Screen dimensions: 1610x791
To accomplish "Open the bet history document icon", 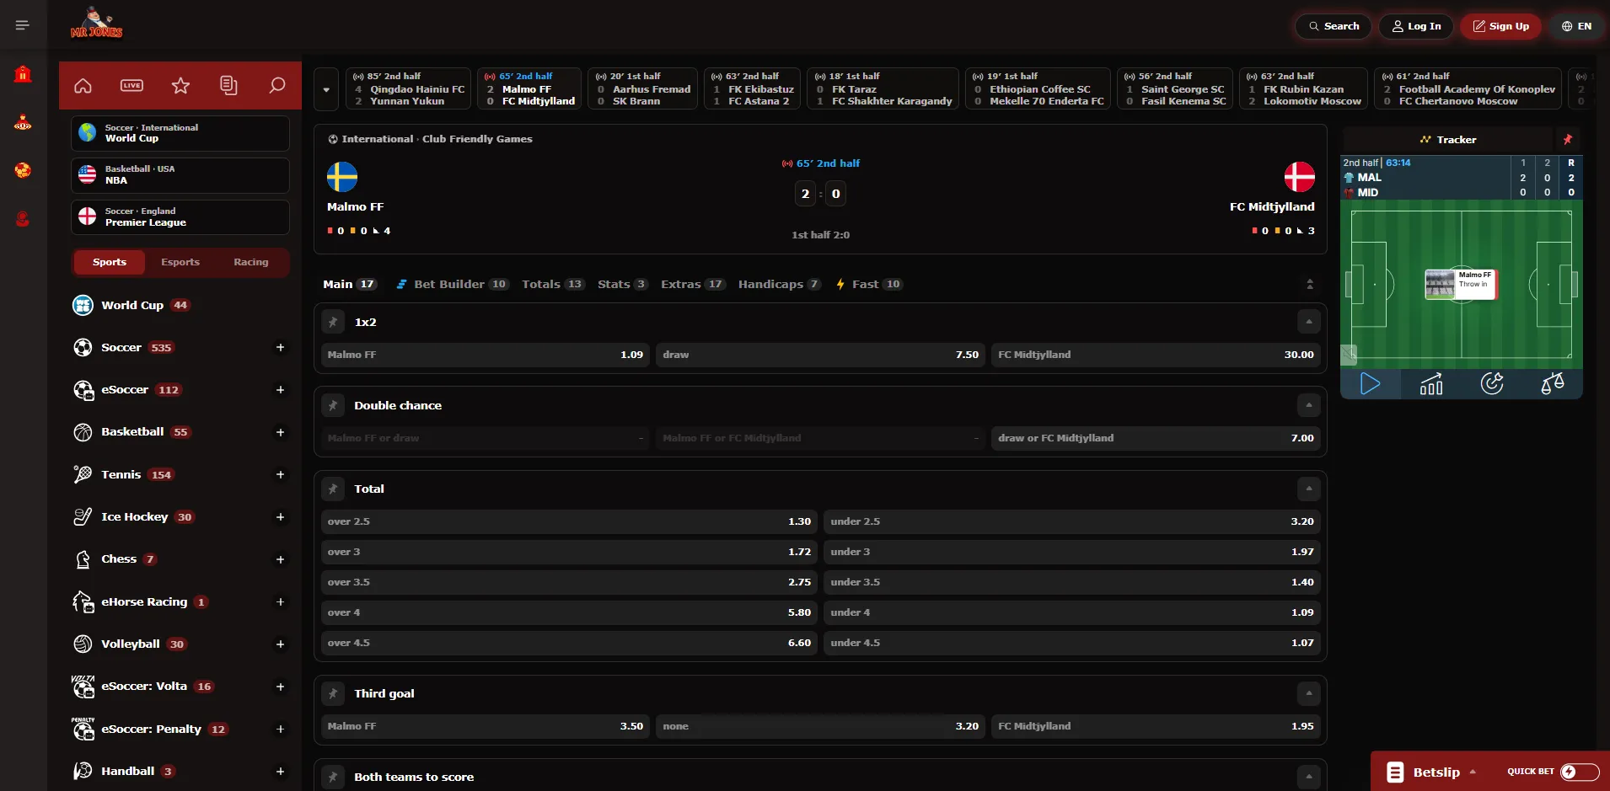I will click(228, 85).
